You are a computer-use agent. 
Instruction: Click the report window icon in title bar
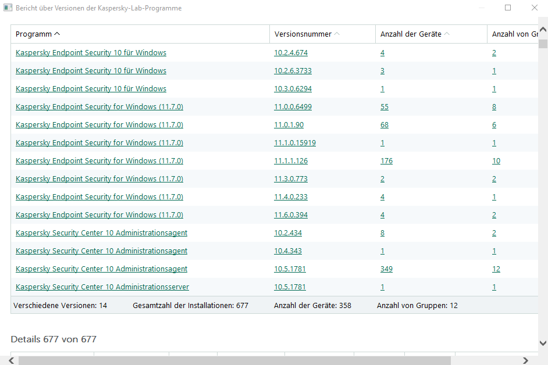coord(8,8)
